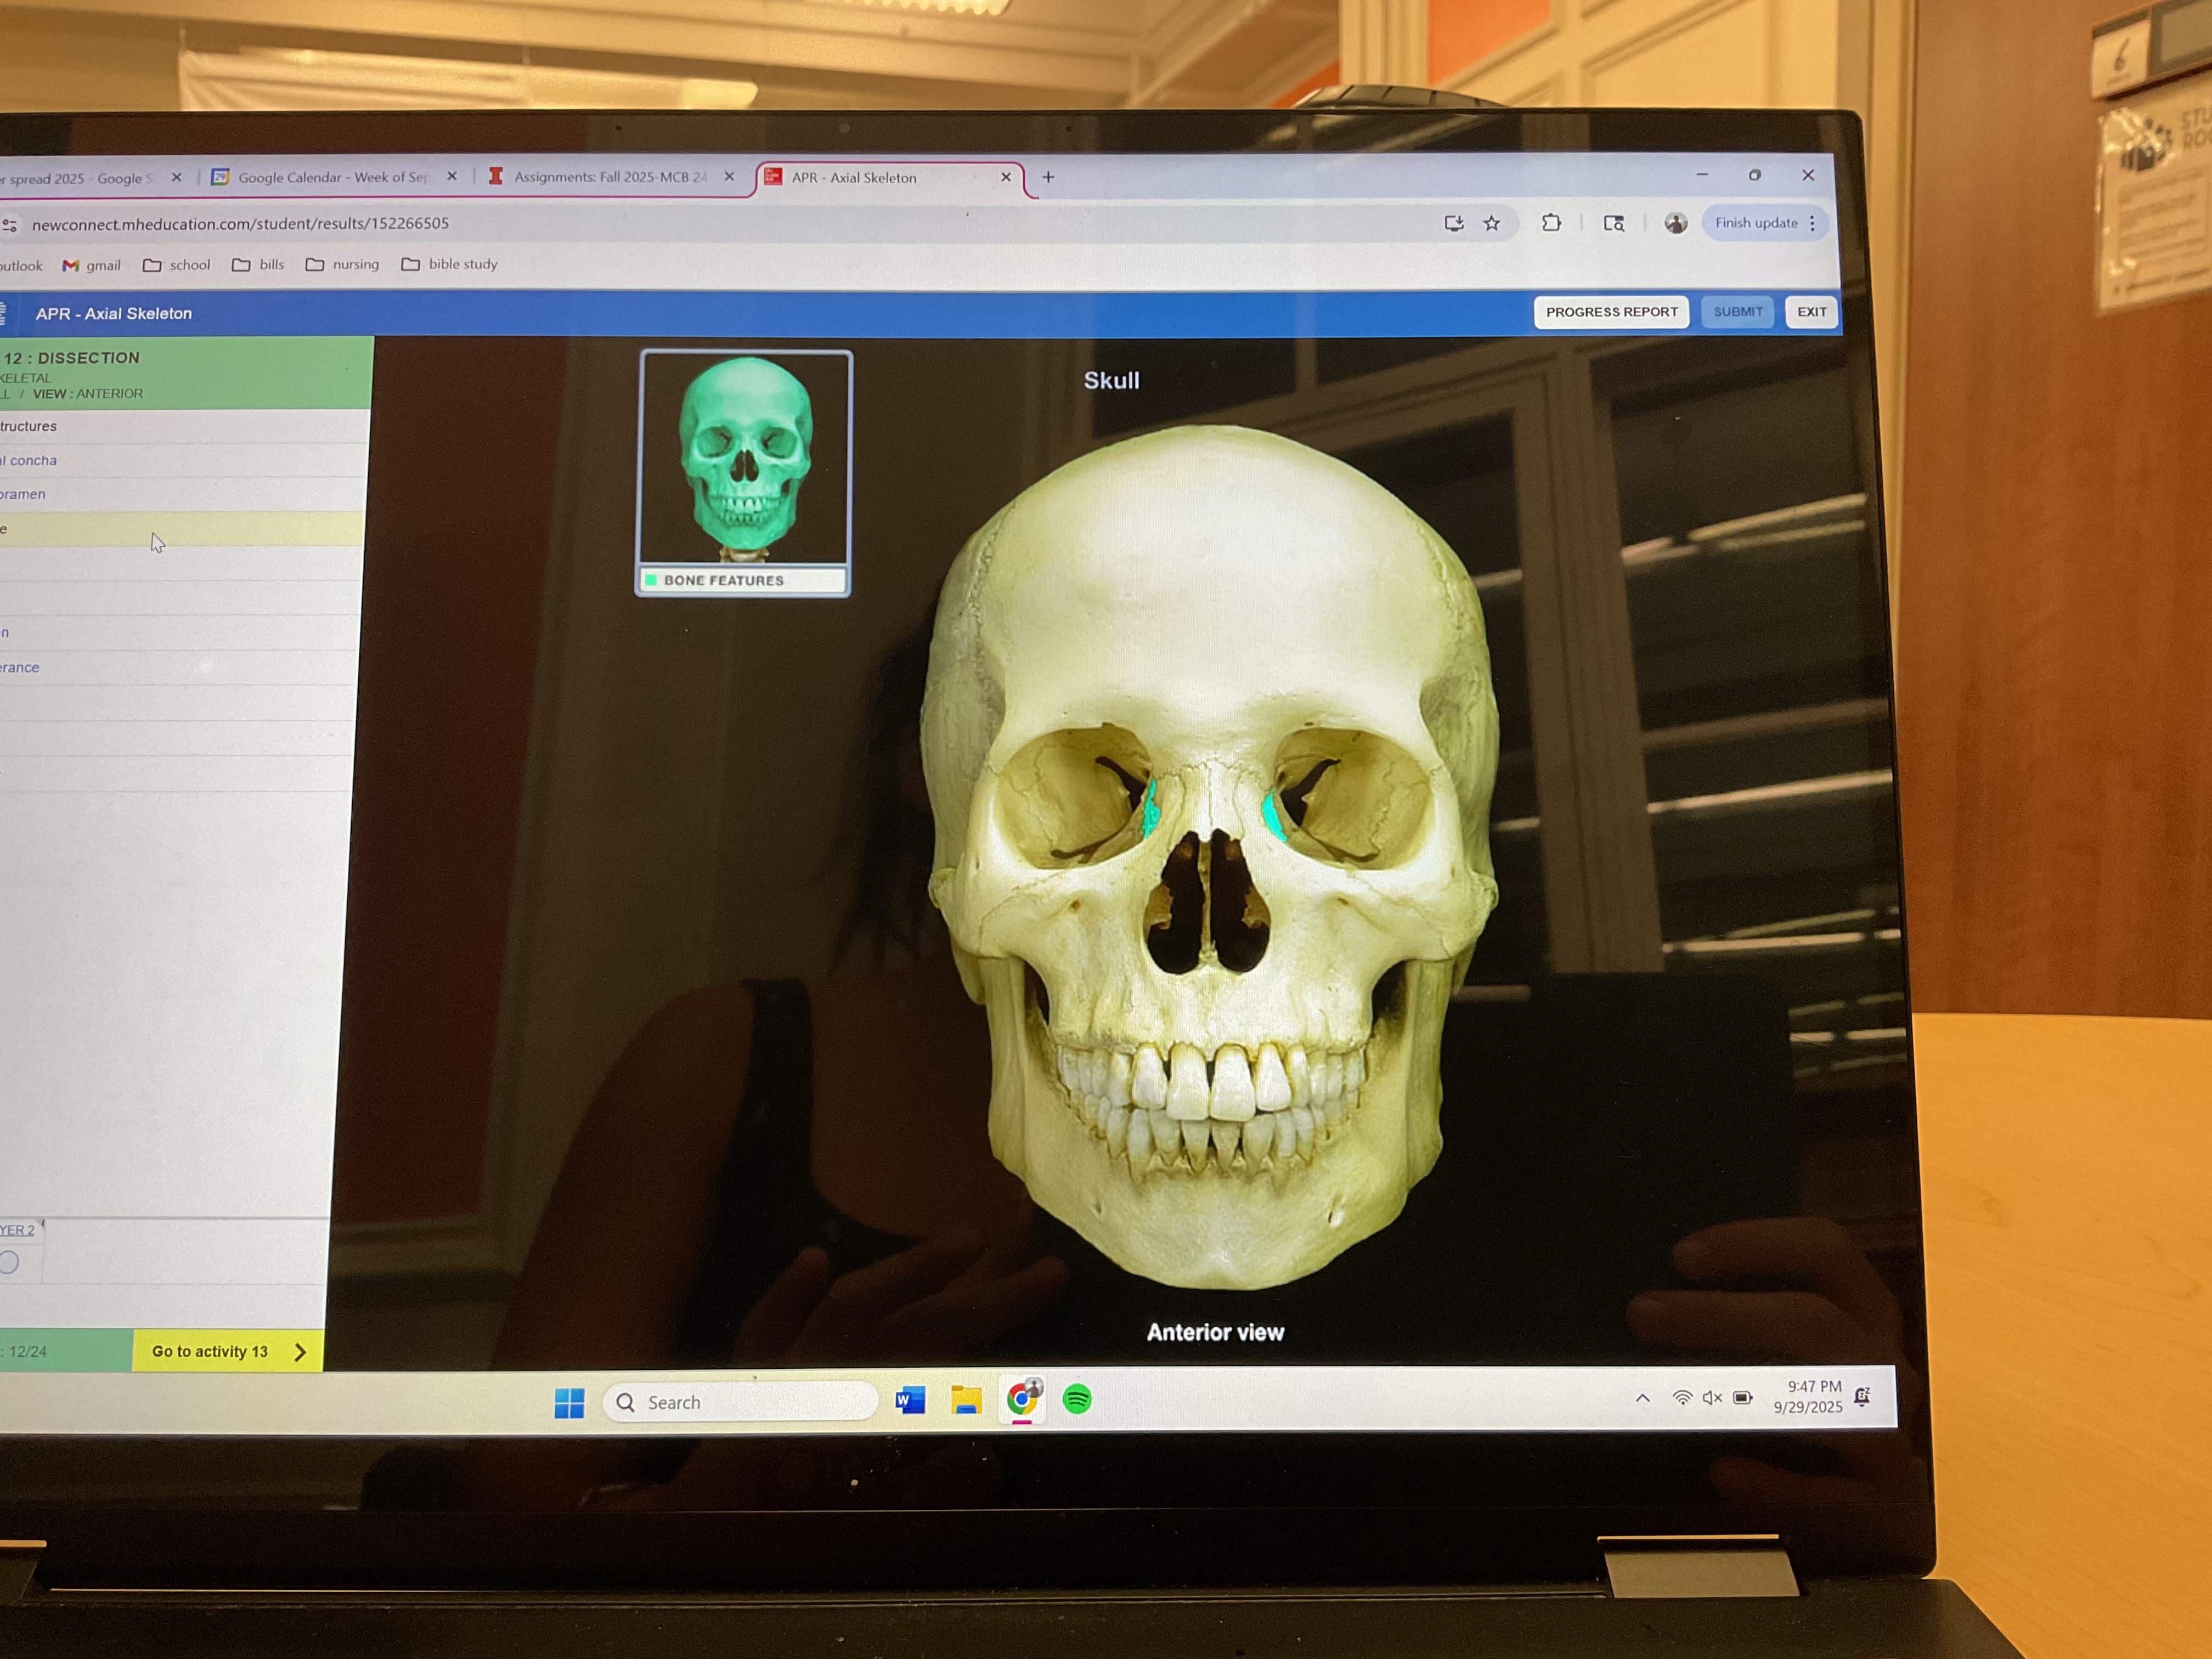
Task: Click the Windows Start button
Action: 569,1403
